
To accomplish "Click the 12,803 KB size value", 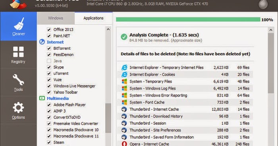I will point(220,109).
